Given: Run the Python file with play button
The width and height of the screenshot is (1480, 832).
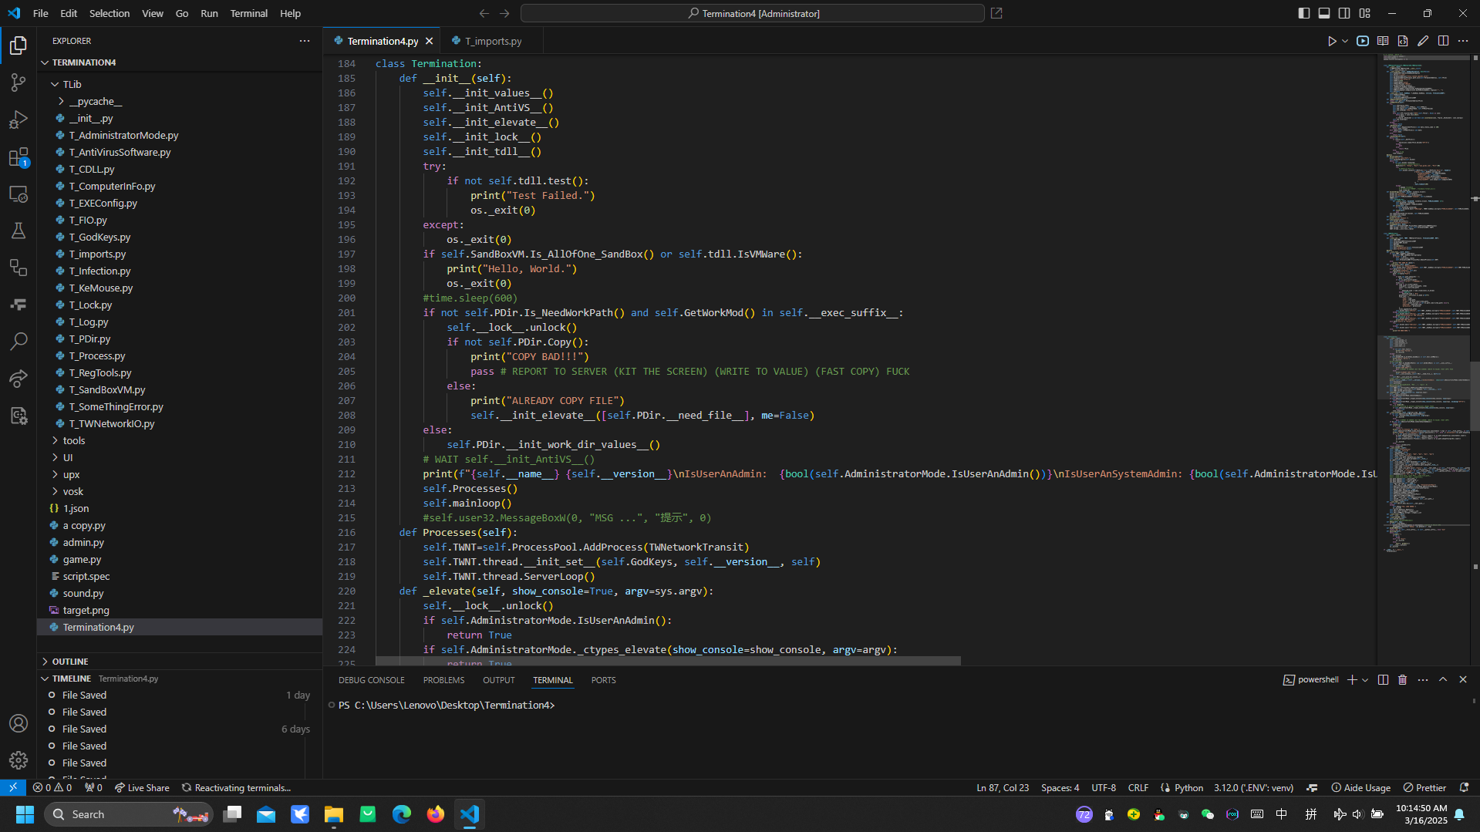Looking at the screenshot, I should (x=1331, y=41).
